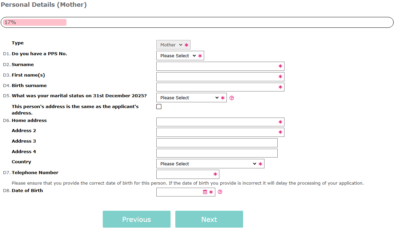
Task: Click the 17% progress bar
Action: [197, 22]
